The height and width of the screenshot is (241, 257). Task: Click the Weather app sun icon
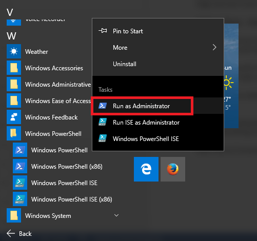tap(14, 51)
